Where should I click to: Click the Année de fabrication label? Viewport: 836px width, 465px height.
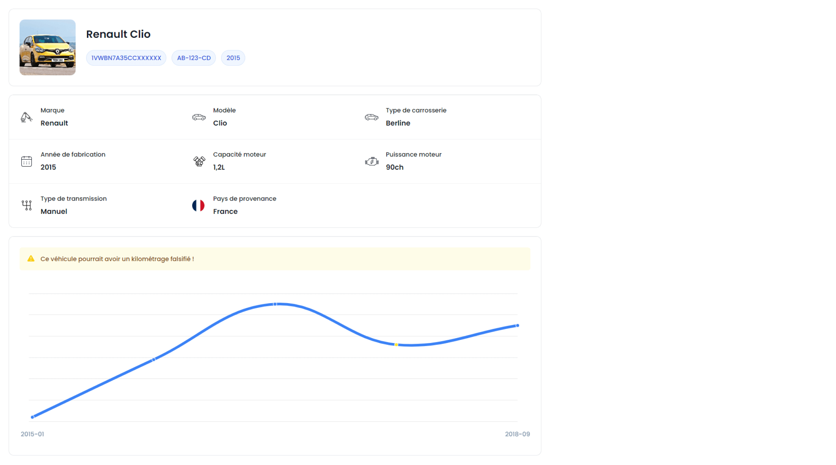tap(73, 154)
